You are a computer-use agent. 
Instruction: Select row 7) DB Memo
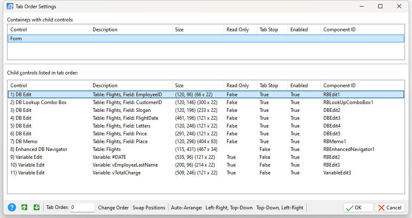[206, 141]
